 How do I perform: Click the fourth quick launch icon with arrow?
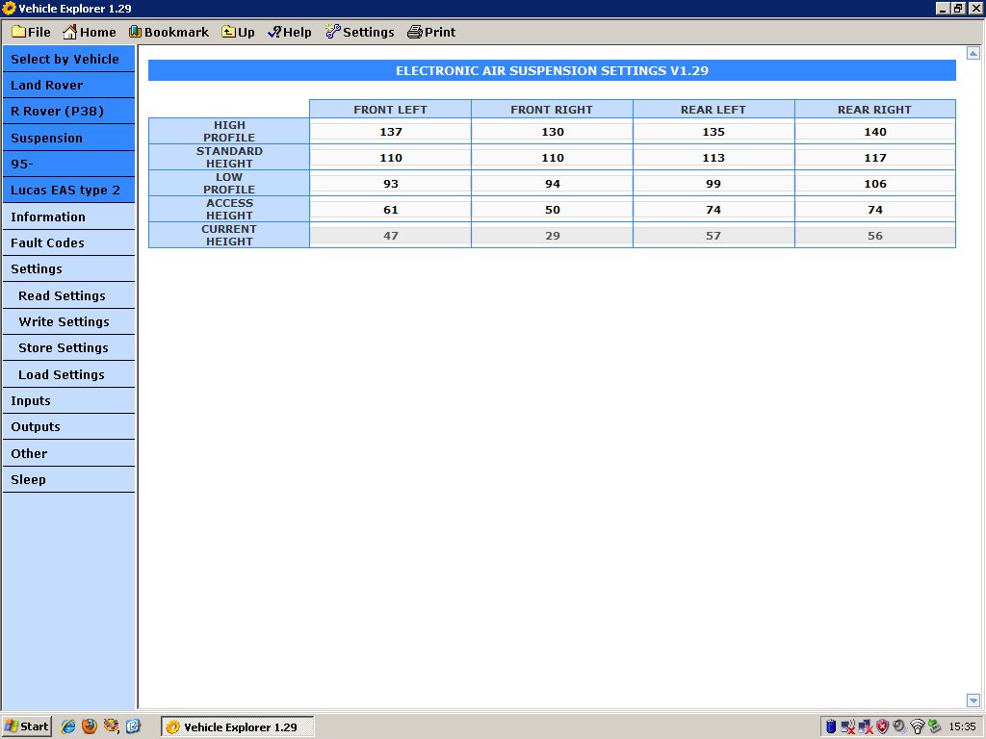coord(133,726)
